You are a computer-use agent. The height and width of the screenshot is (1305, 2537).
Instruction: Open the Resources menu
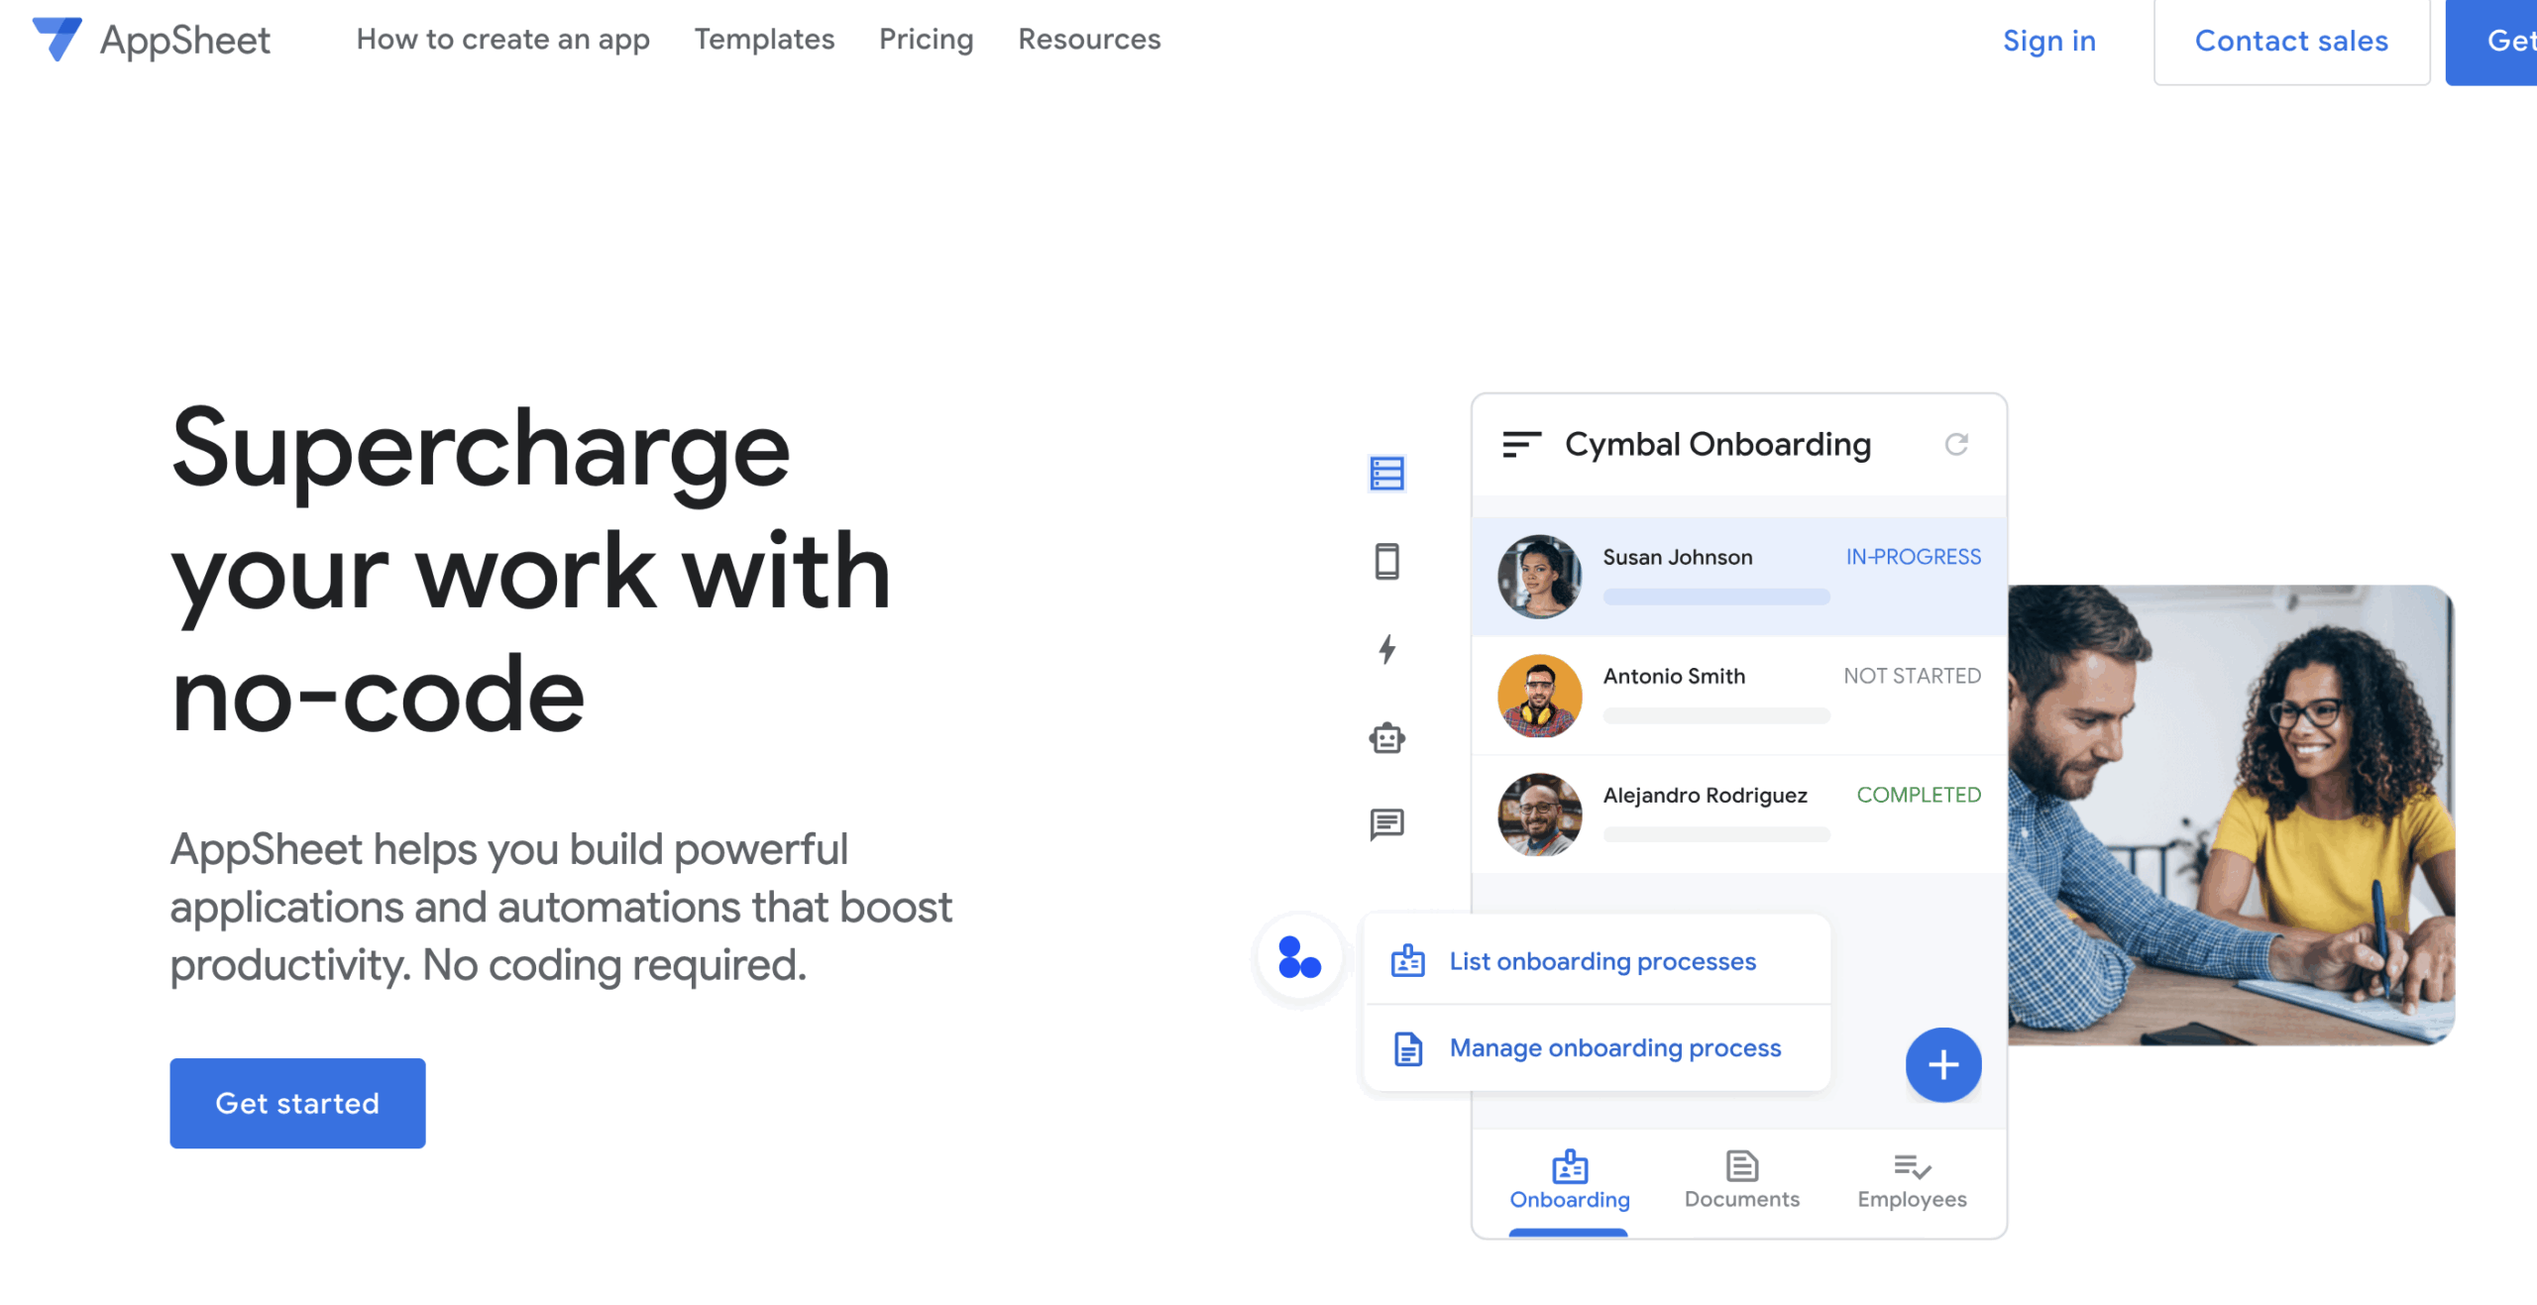pyautogui.click(x=1089, y=39)
